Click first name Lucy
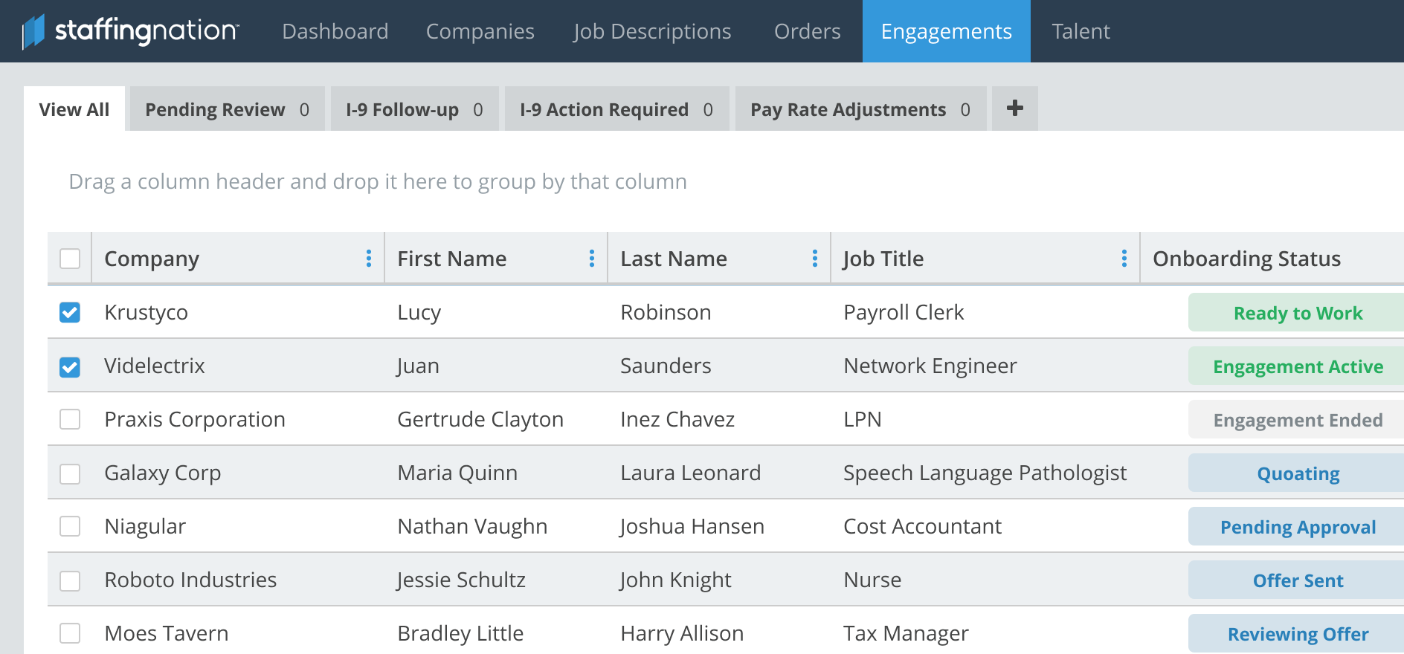Viewport: 1404px width, 654px height. click(419, 312)
